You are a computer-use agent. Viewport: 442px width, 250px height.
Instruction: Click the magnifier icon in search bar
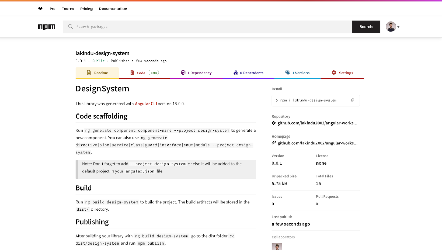tap(71, 27)
